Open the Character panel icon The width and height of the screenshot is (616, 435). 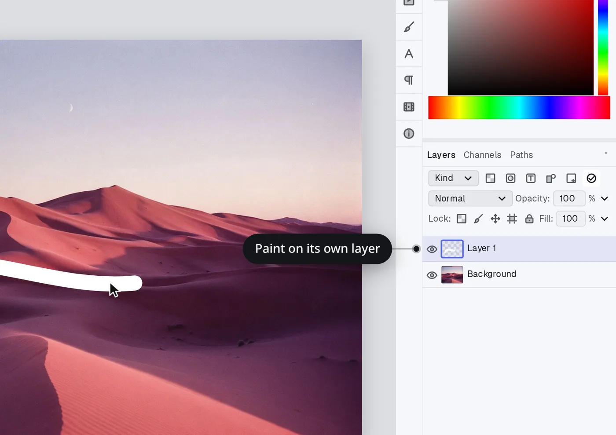pyautogui.click(x=409, y=54)
